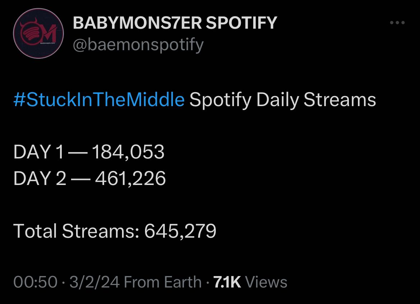Open the 7.1K view count
The image size is (420, 304).
(227, 282)
